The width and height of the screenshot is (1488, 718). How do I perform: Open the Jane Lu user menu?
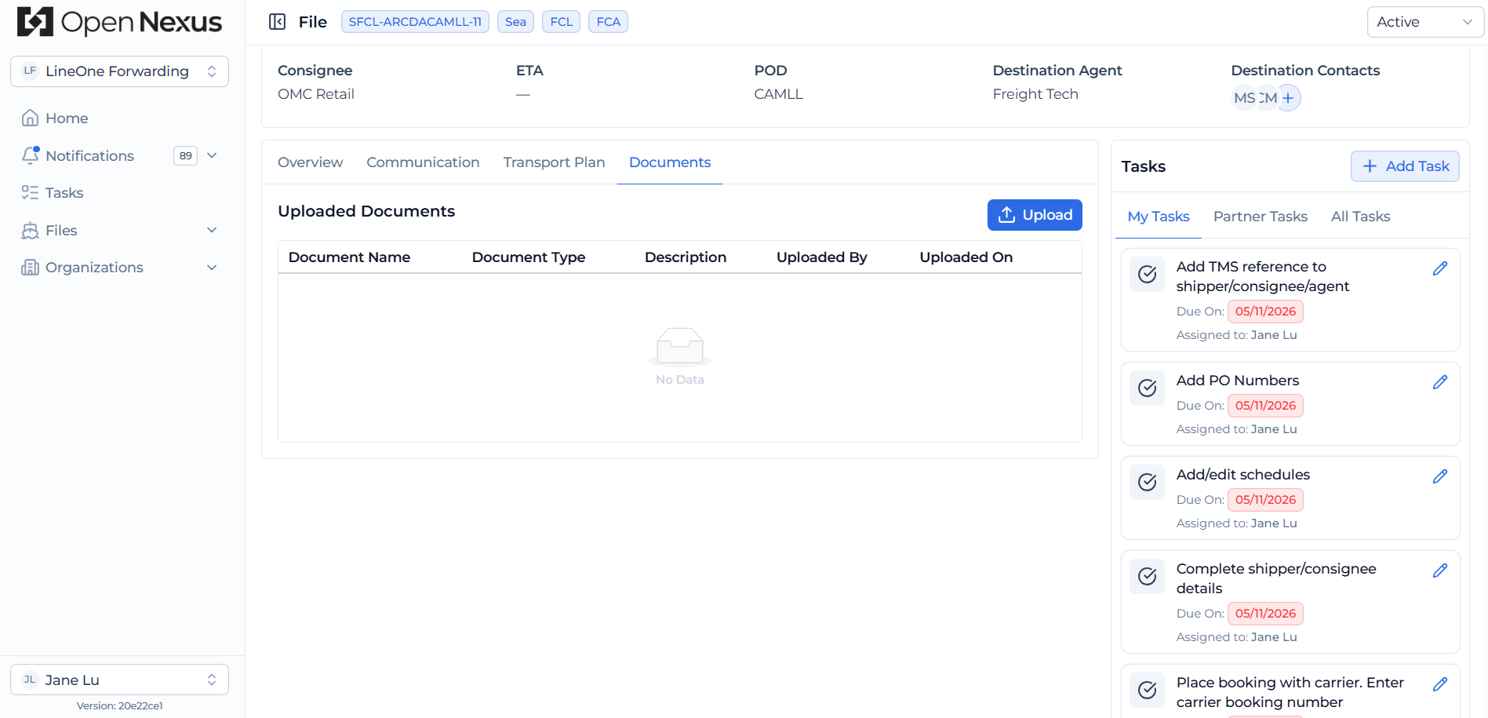[x=119, y=680]
